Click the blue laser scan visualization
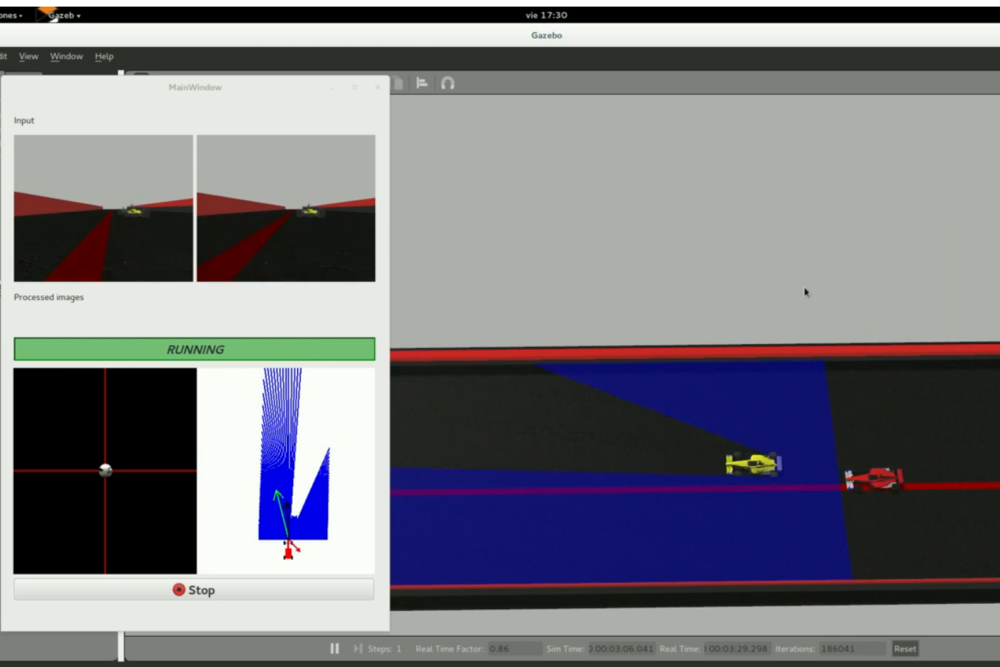This screenshot has width=1000, height=667. (292, 455)
